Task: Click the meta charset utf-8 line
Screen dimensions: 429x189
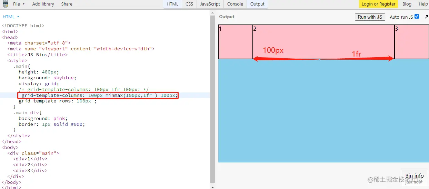Action: (x=39, y=43)
